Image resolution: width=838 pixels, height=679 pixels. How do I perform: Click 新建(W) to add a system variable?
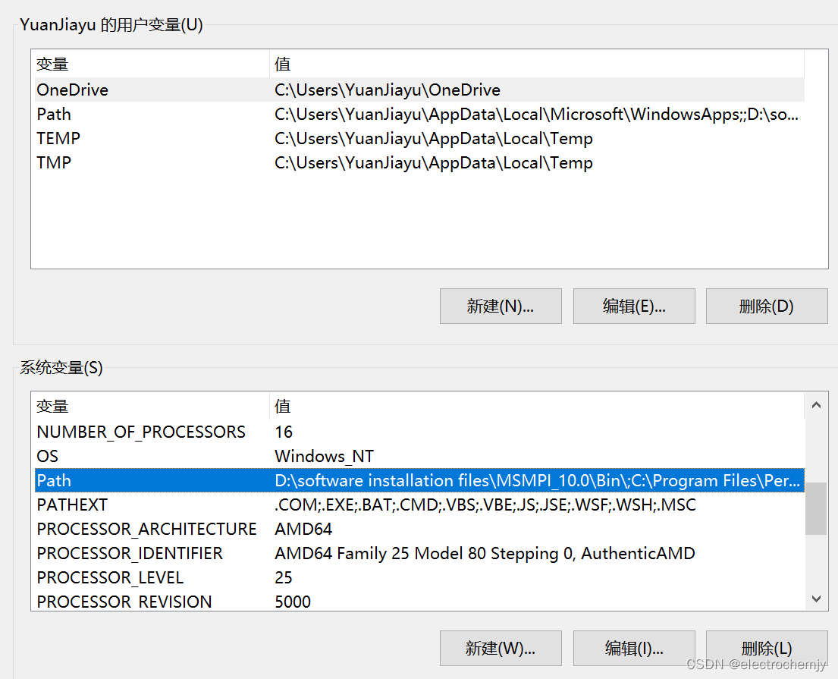coord(500,648)
